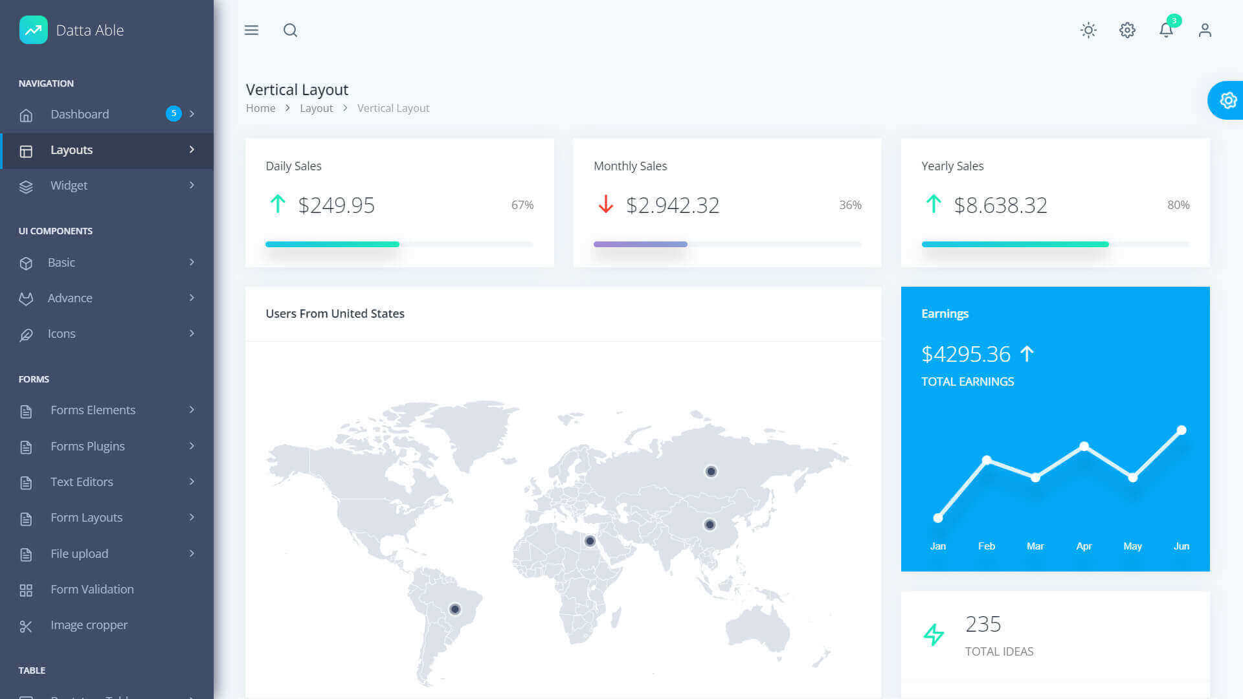The height and width of the screenshot is (699, 1243).
Task: Expand the Dashboard menu chevron
Action: (192, 114)
